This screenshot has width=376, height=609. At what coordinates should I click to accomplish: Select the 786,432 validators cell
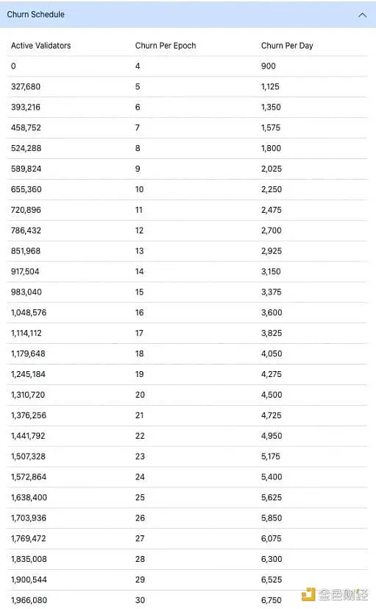26,230
